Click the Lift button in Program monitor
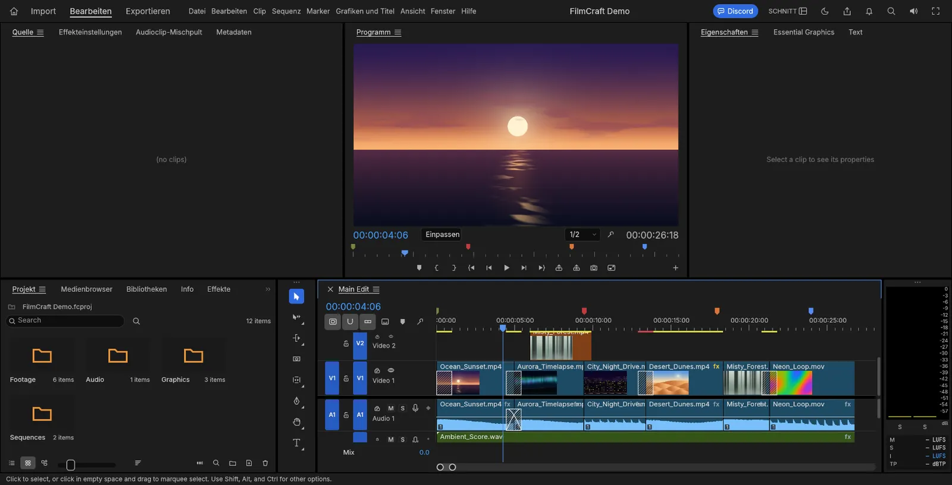 point(559,268)
